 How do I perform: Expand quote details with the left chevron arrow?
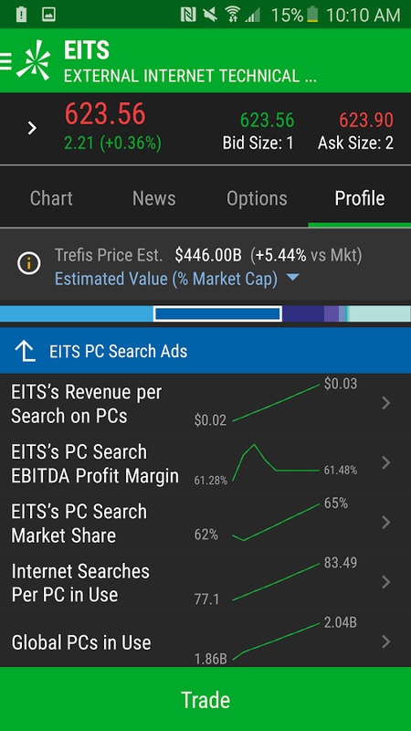tap(32, 128)
